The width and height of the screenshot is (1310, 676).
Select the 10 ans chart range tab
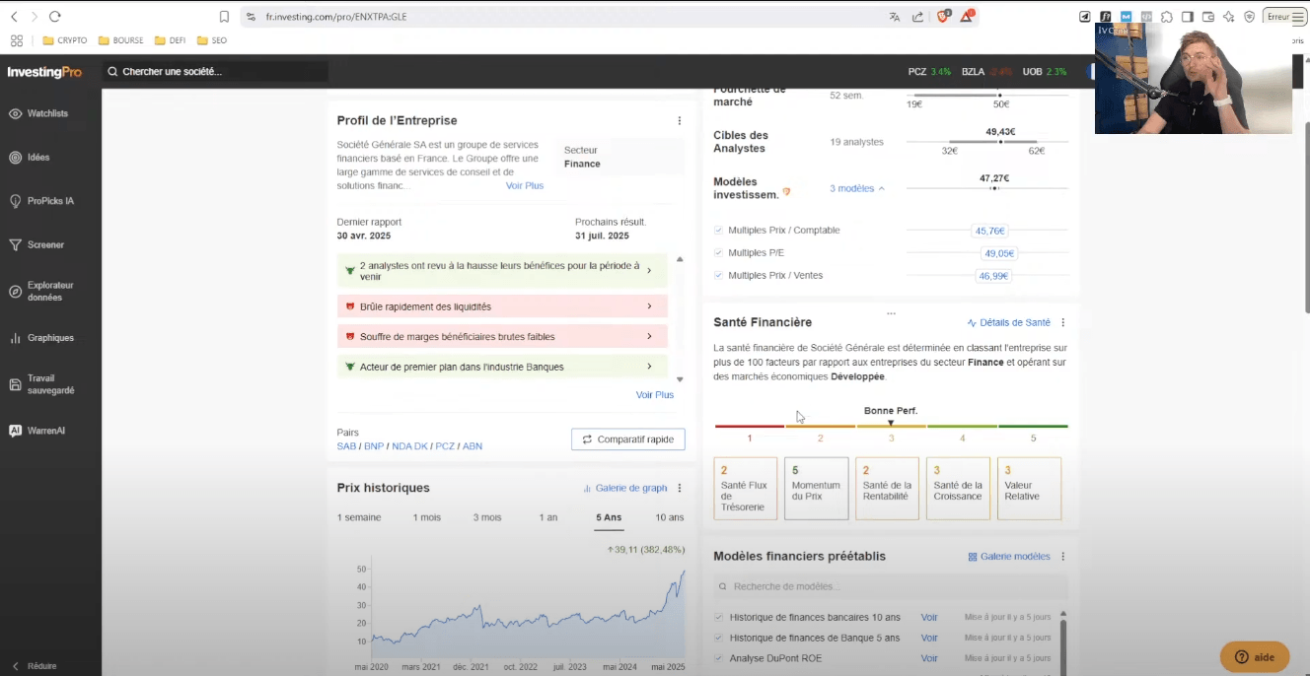(x=670, y=517)
